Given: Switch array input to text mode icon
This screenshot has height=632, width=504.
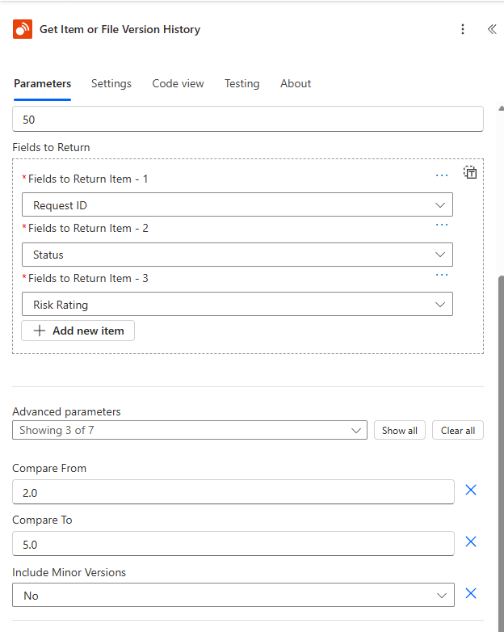Looking at the screenshot, I should pos(470,172).
